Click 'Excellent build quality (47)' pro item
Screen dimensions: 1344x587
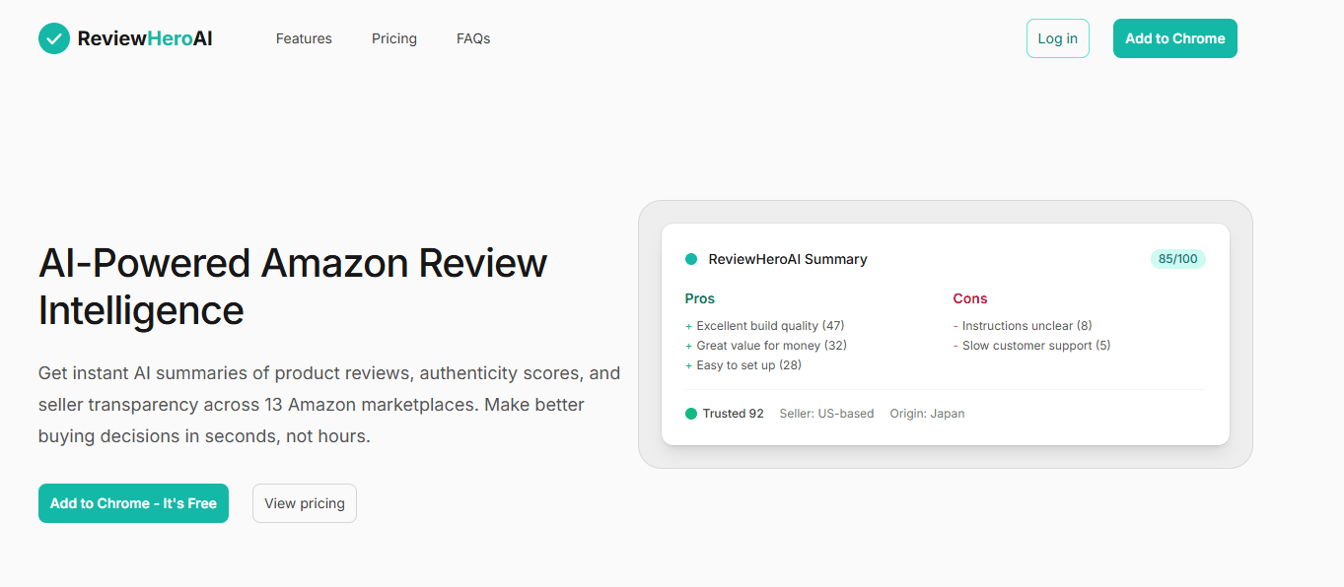[765, 326]
